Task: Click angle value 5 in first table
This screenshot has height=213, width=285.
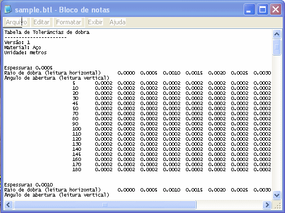Action: (x=74, y=83)
